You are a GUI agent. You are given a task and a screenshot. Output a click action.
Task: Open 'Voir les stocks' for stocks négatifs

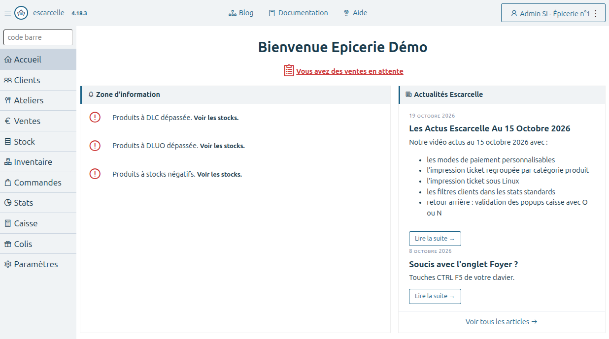click(x=219, y=174)
